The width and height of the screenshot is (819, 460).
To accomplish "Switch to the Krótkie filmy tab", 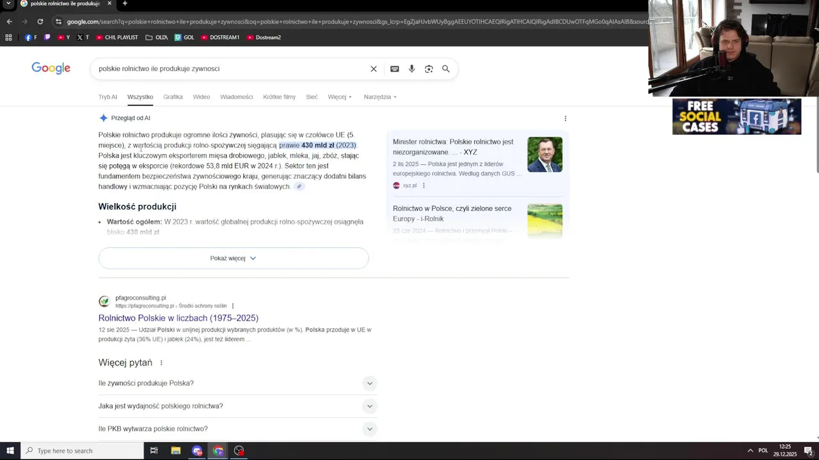I will click(x=279, y=97).
